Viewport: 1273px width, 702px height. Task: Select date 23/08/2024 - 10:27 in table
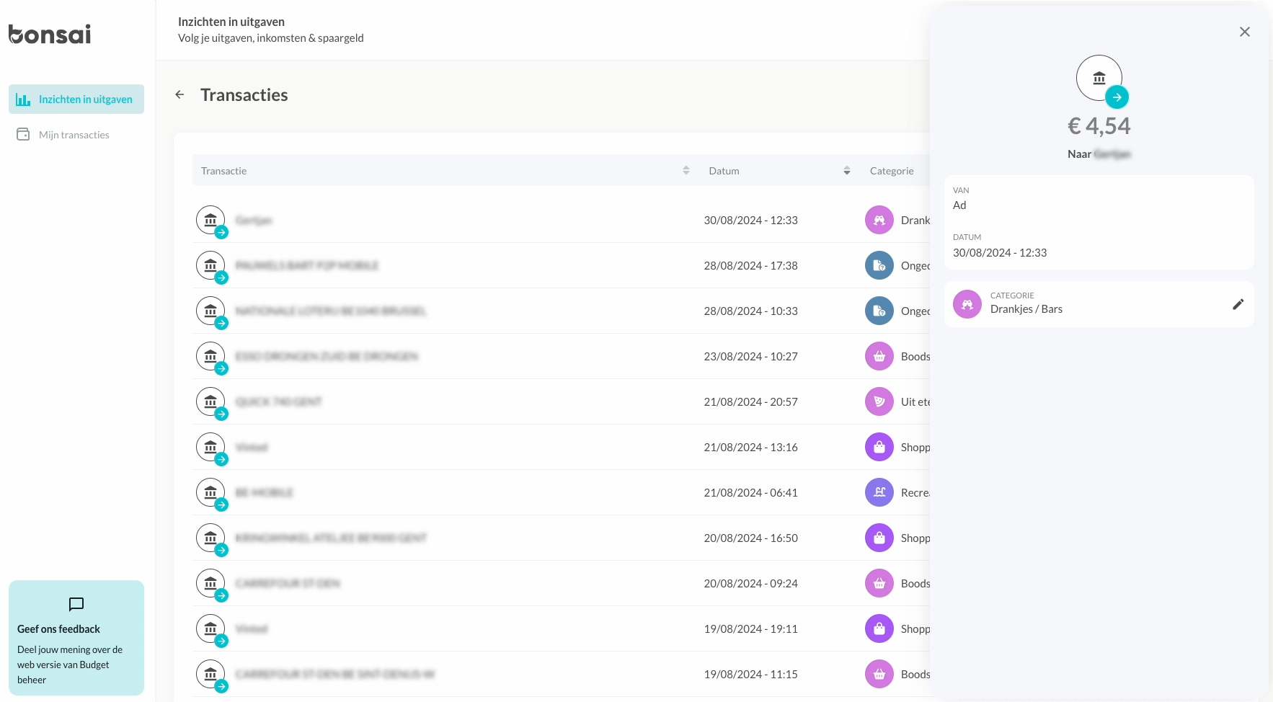(x=750, y=357)
